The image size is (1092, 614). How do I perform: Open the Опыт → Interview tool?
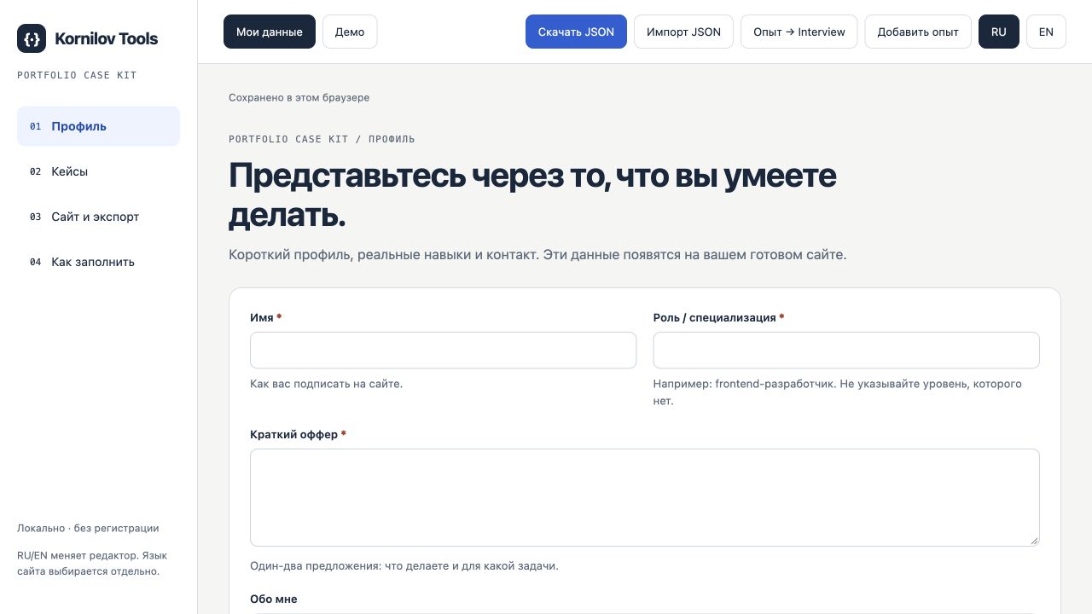click(799, 32)
